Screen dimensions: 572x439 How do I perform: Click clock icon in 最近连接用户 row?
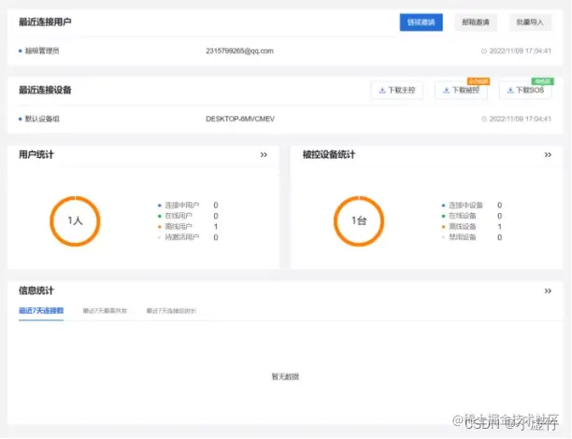[484, 51]
